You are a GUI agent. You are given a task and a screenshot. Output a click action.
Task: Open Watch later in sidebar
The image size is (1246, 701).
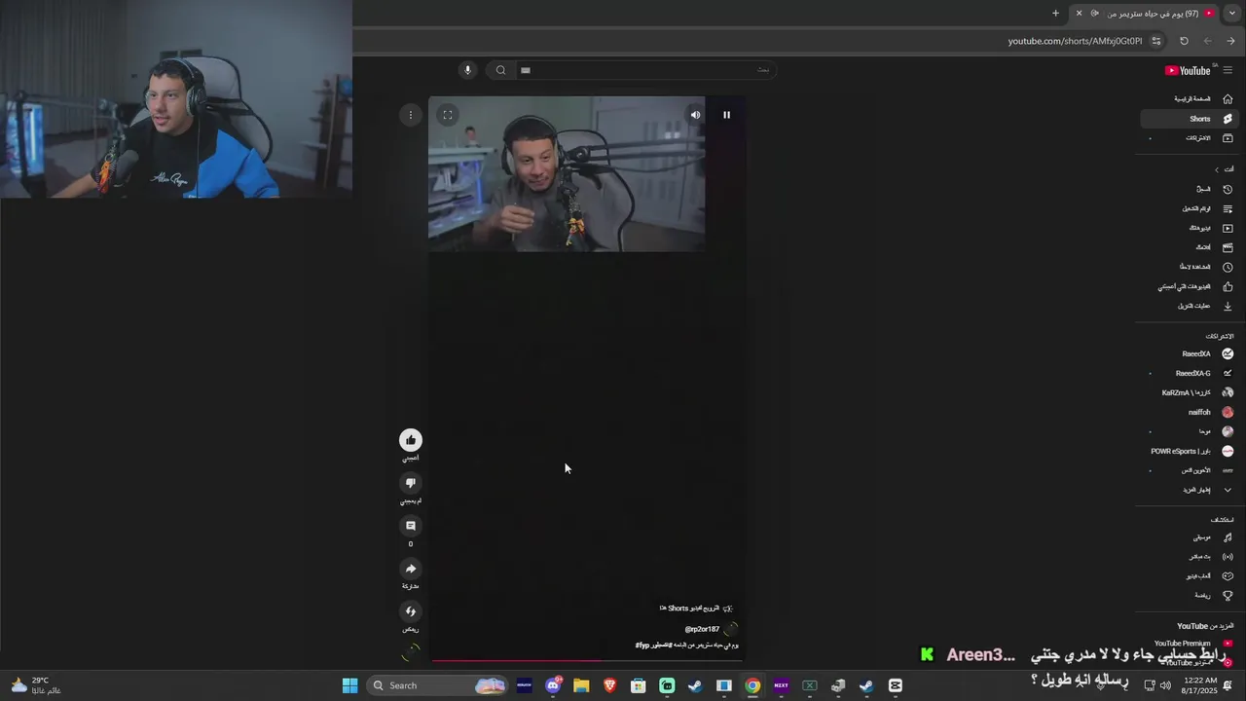[x=1191, y=267]
